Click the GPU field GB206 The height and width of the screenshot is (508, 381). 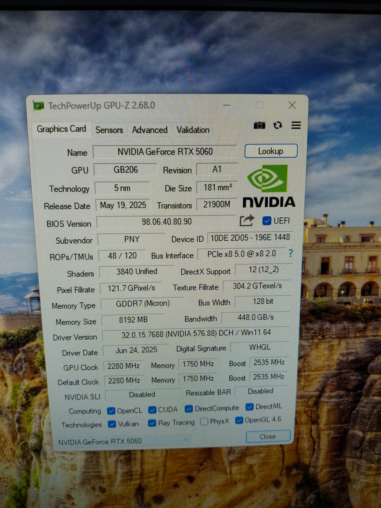(x=126, y=170)
